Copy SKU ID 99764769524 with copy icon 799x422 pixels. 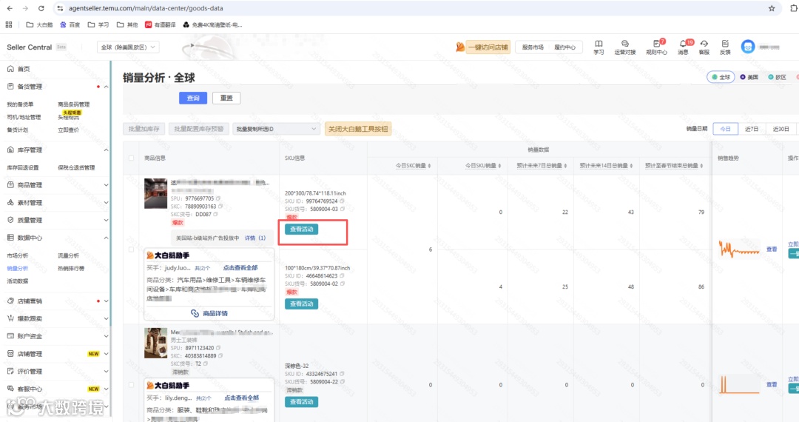(342, 201)
